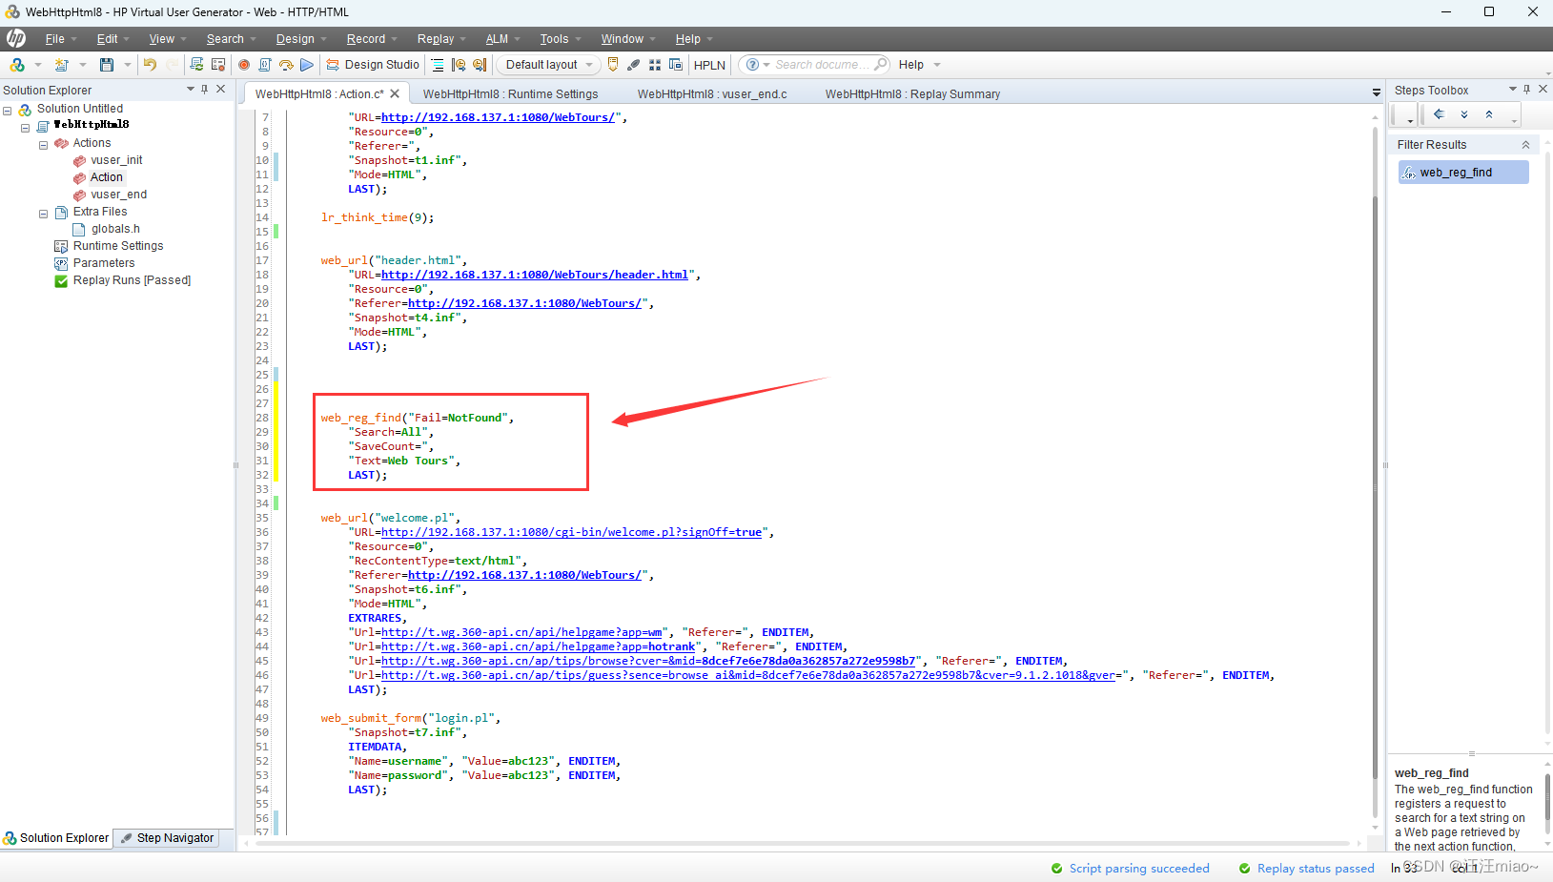
Task: Open Replay Runs [Passed] tree item
Action: [132, 280]
